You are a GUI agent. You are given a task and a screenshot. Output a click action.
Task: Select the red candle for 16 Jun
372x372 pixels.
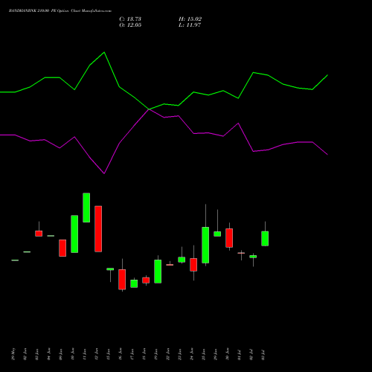[122, 279]
